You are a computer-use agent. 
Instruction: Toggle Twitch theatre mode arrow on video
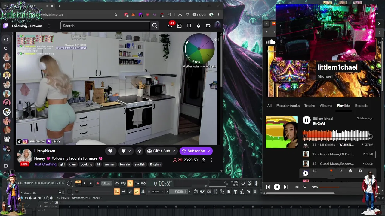pos(216,40)
